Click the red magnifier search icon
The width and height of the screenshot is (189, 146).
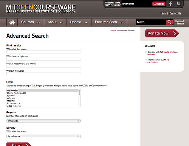[169, 22]
